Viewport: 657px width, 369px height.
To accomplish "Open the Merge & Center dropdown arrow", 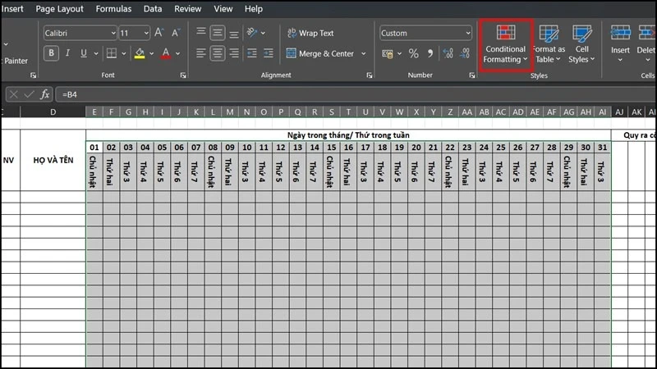I will [x=363, y=53].
